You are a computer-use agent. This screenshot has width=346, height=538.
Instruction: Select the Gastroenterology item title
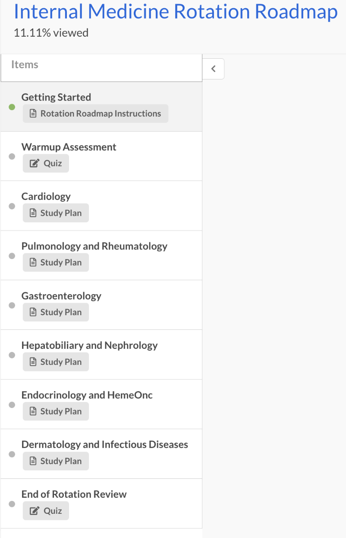coord(61,296)
